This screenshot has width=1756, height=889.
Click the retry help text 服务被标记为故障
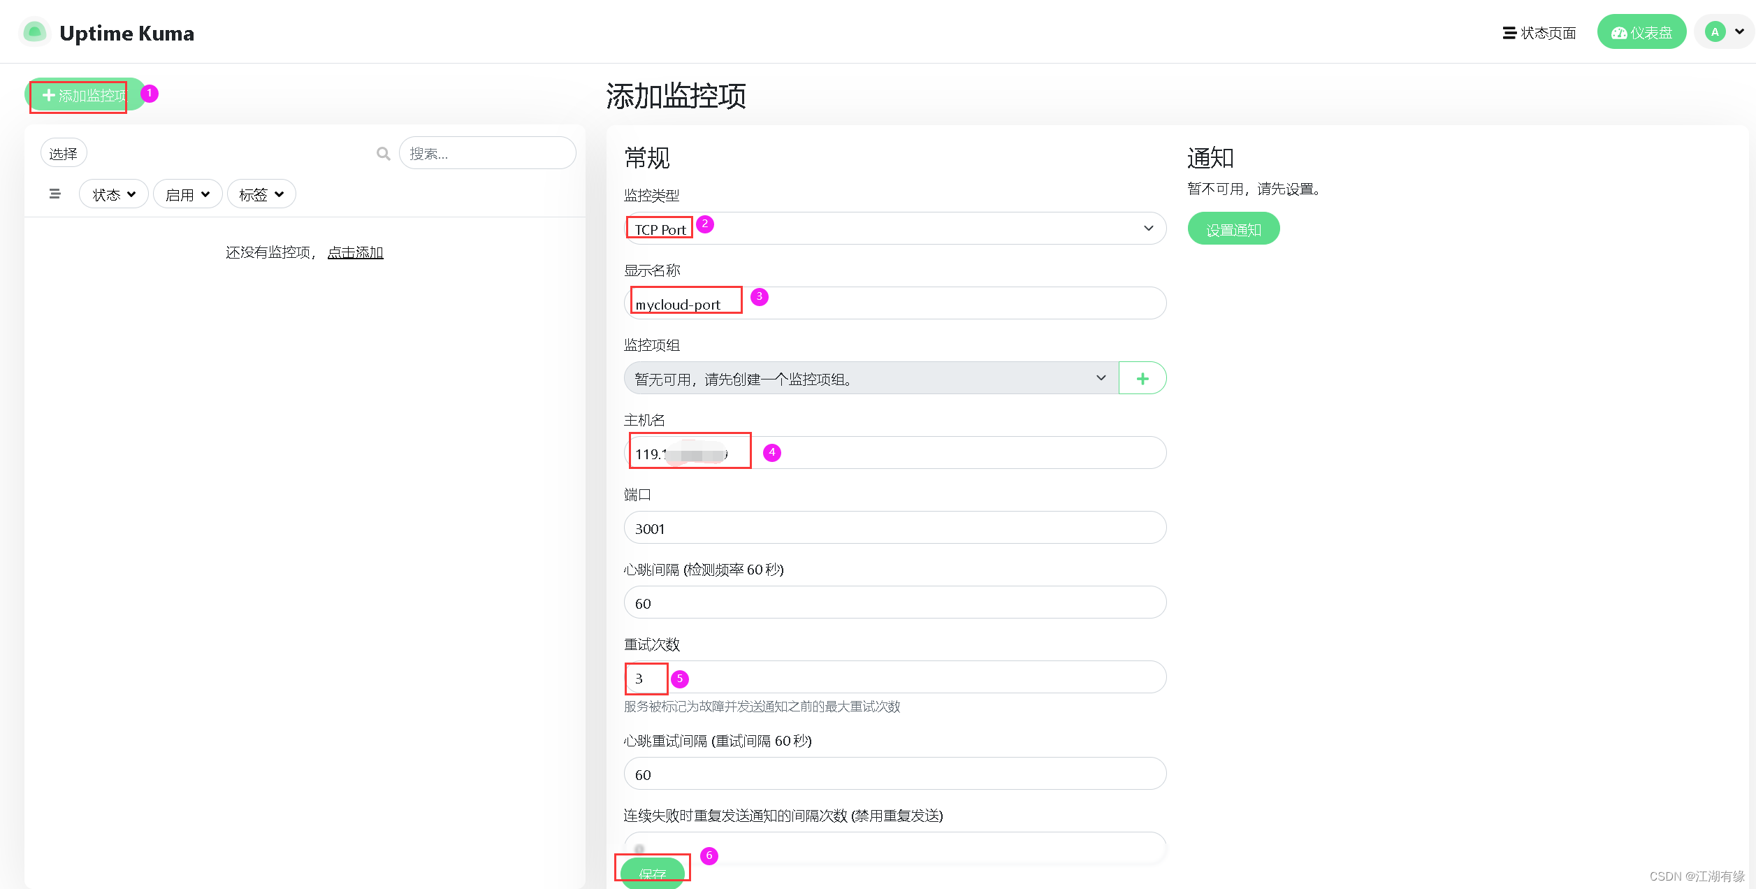pos(762,707)
